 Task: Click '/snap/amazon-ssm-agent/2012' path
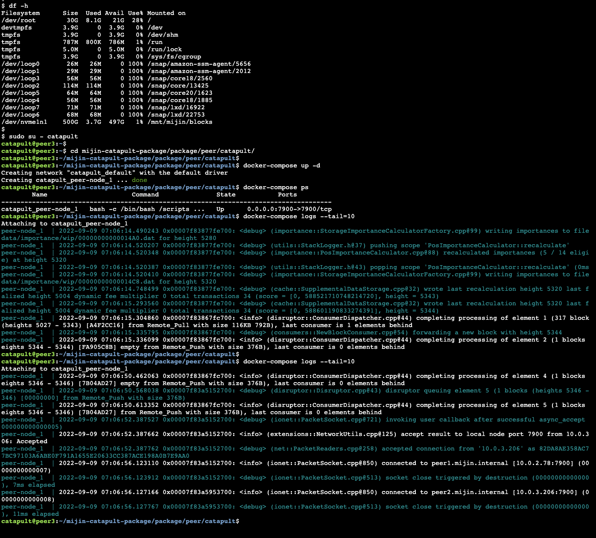[199, 71]
